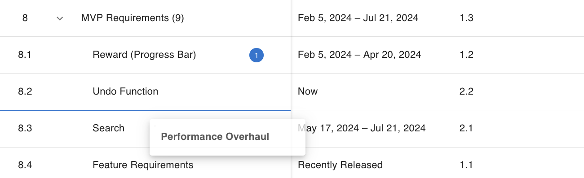
Task: Click the Feb 5, 2024 – Apr 20, 2024 date cell
Action: tap(359, 55)
